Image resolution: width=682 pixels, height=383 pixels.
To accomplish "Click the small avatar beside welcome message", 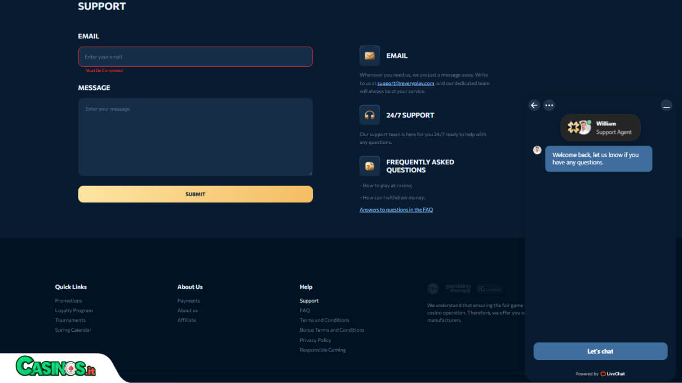I will coord(537,150).
